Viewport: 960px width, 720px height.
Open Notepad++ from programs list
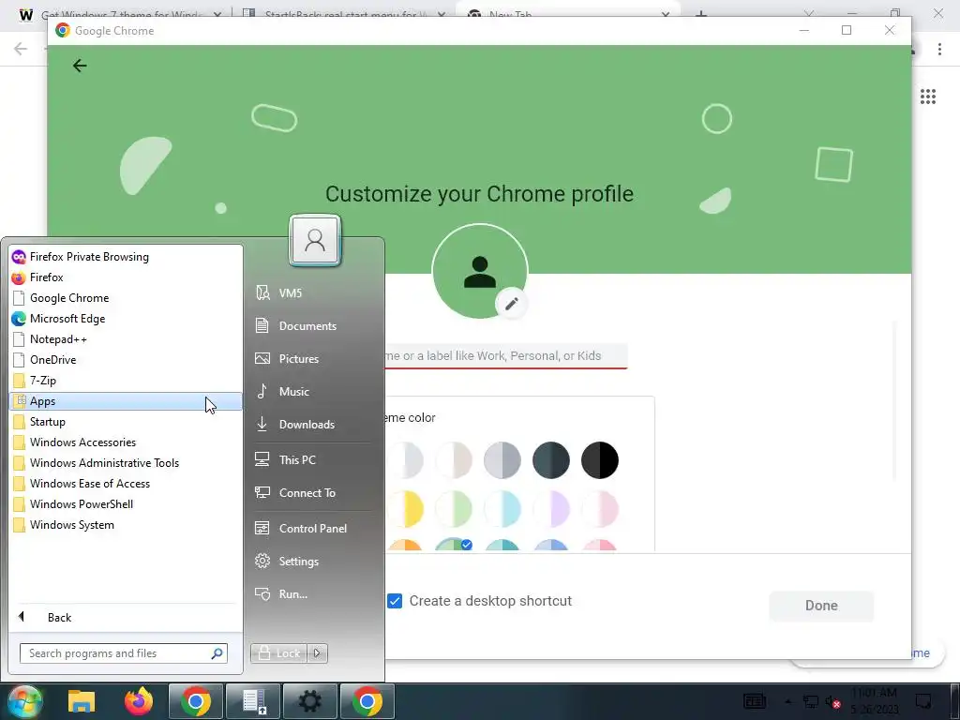[126, 339]
